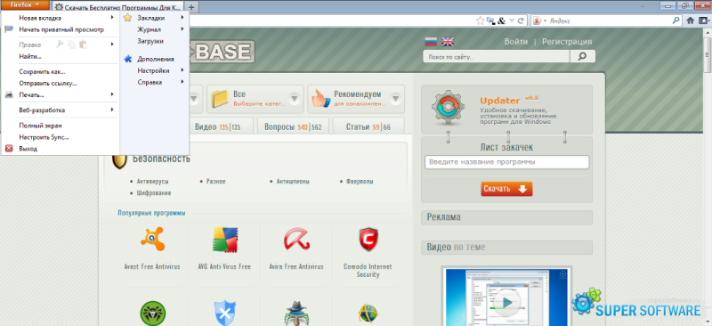Image resolution: width=712 pixels, height=326 pixels.
Task: Click the AVG Anti-Virus Free icon
Action: coord(225,240)
